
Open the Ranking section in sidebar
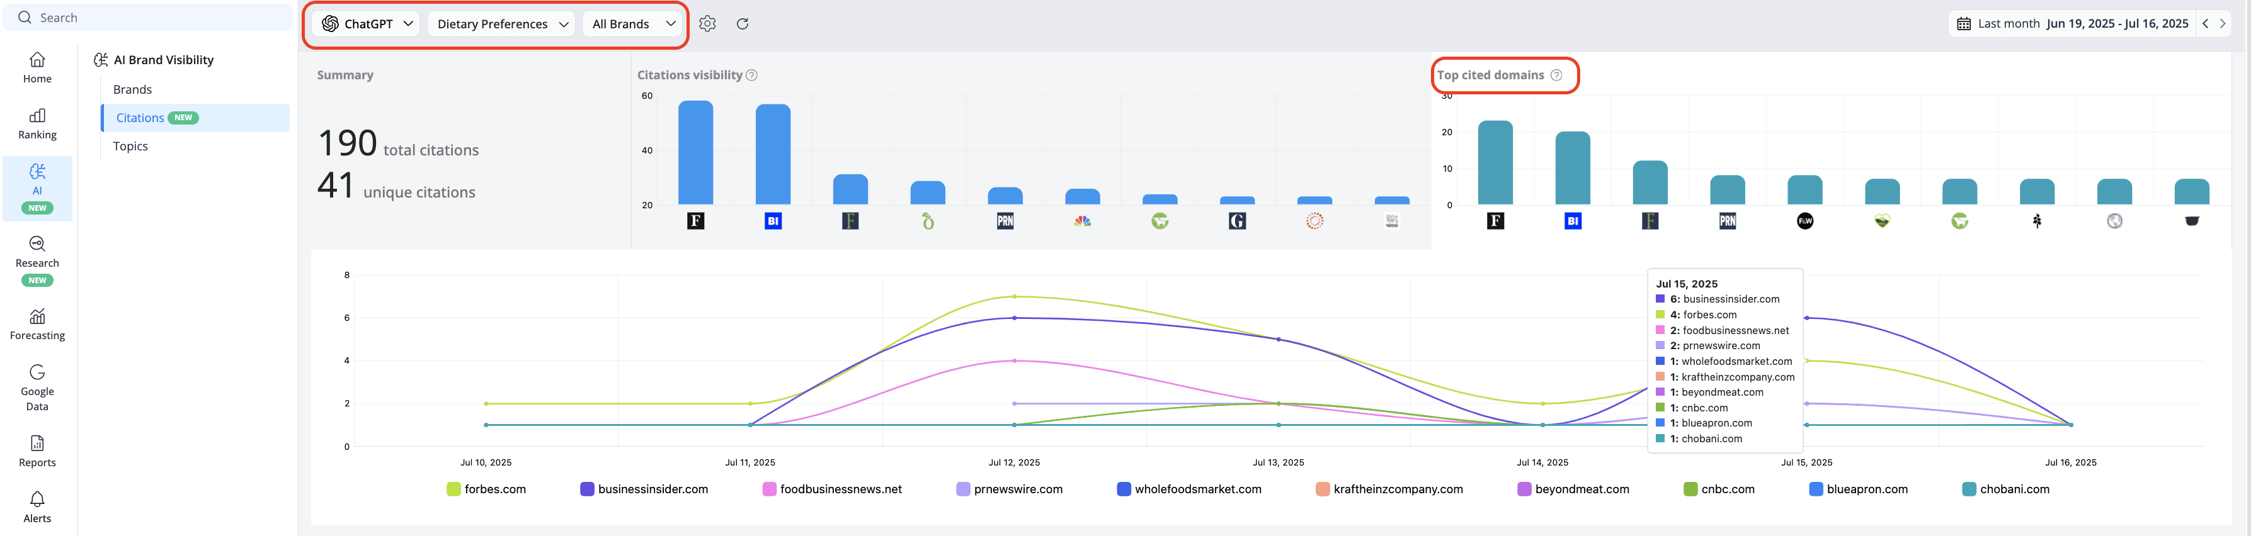click(x=38, y=124)
